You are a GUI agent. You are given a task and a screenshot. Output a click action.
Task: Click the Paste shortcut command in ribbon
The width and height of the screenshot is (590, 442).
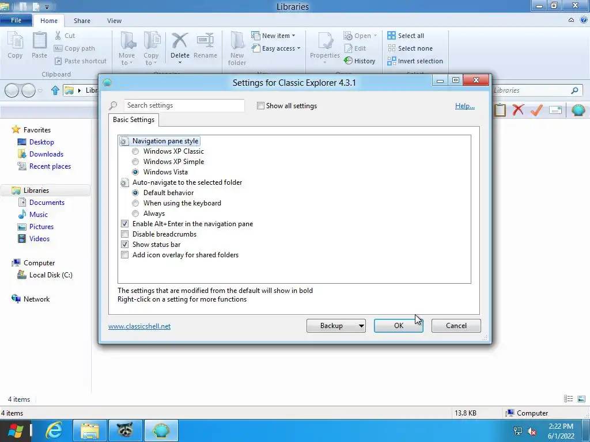coord(81,61)
